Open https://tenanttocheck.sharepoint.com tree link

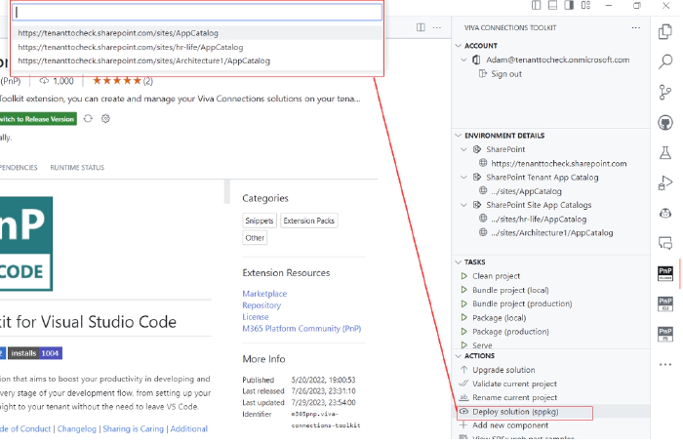(559, 163)
